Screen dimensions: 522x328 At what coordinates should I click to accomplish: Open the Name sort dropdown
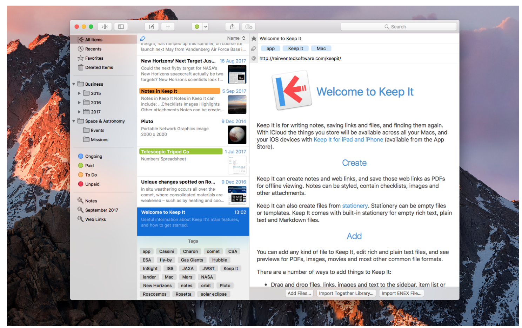(x=236, y=38)
